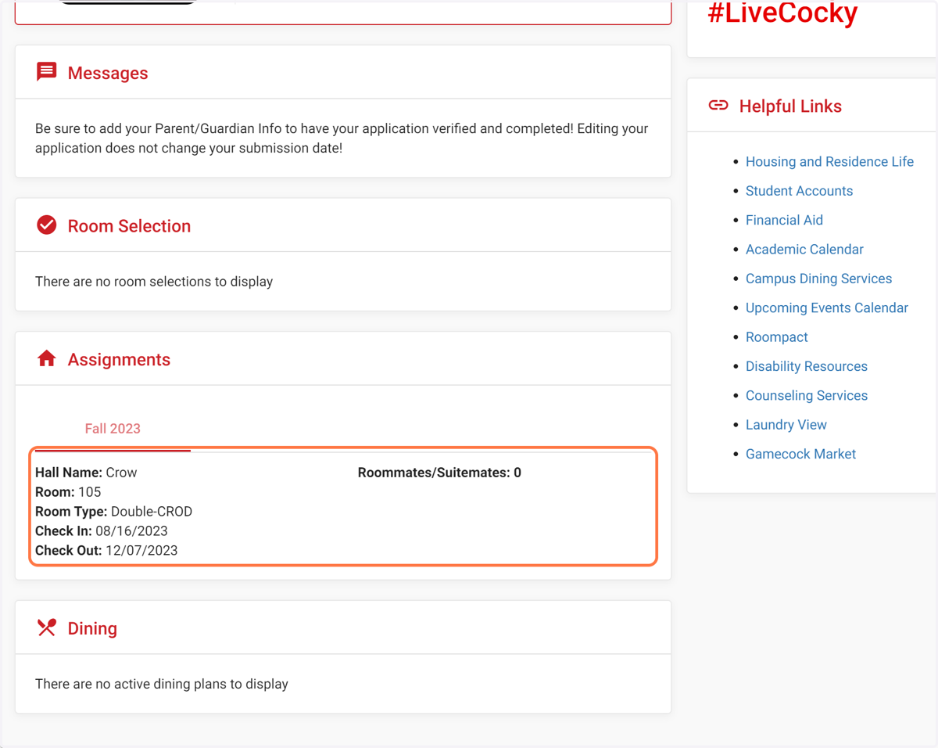The width and height of the screenshot is (938, 748).
Task: Click 'Room Type: Double-CROD' text
Action: tap(113, 512)
